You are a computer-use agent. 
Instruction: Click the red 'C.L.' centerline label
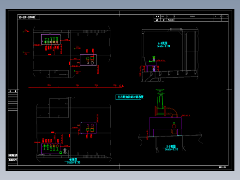(x=121, y=86)
